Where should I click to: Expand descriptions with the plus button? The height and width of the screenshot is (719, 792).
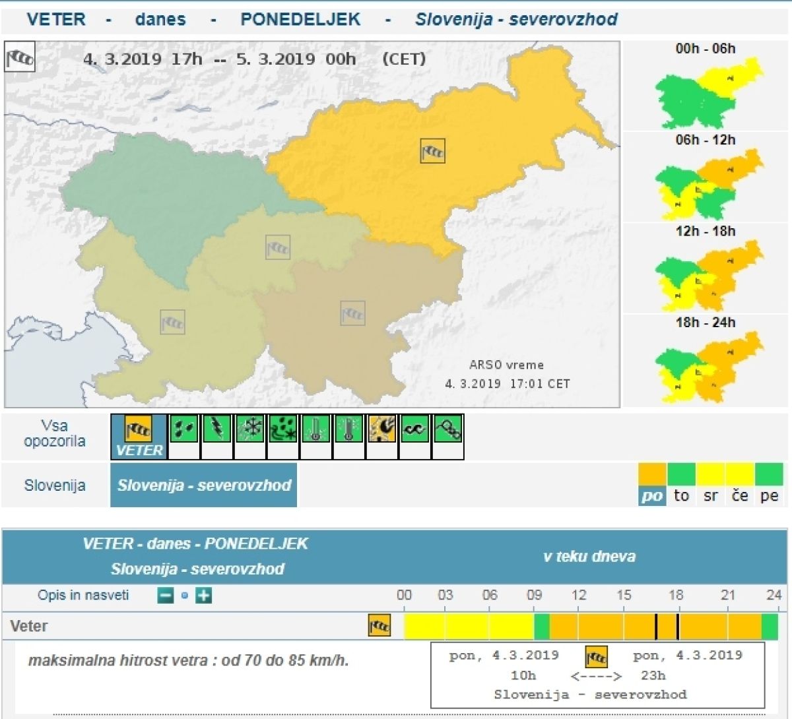point(204,596)
